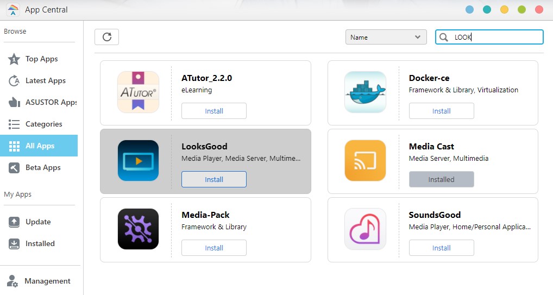Click the red close window dot
The image size is (553, 295).
(x=539, y=10)
